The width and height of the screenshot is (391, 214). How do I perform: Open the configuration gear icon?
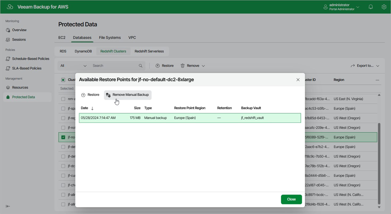tap(384, 7)
